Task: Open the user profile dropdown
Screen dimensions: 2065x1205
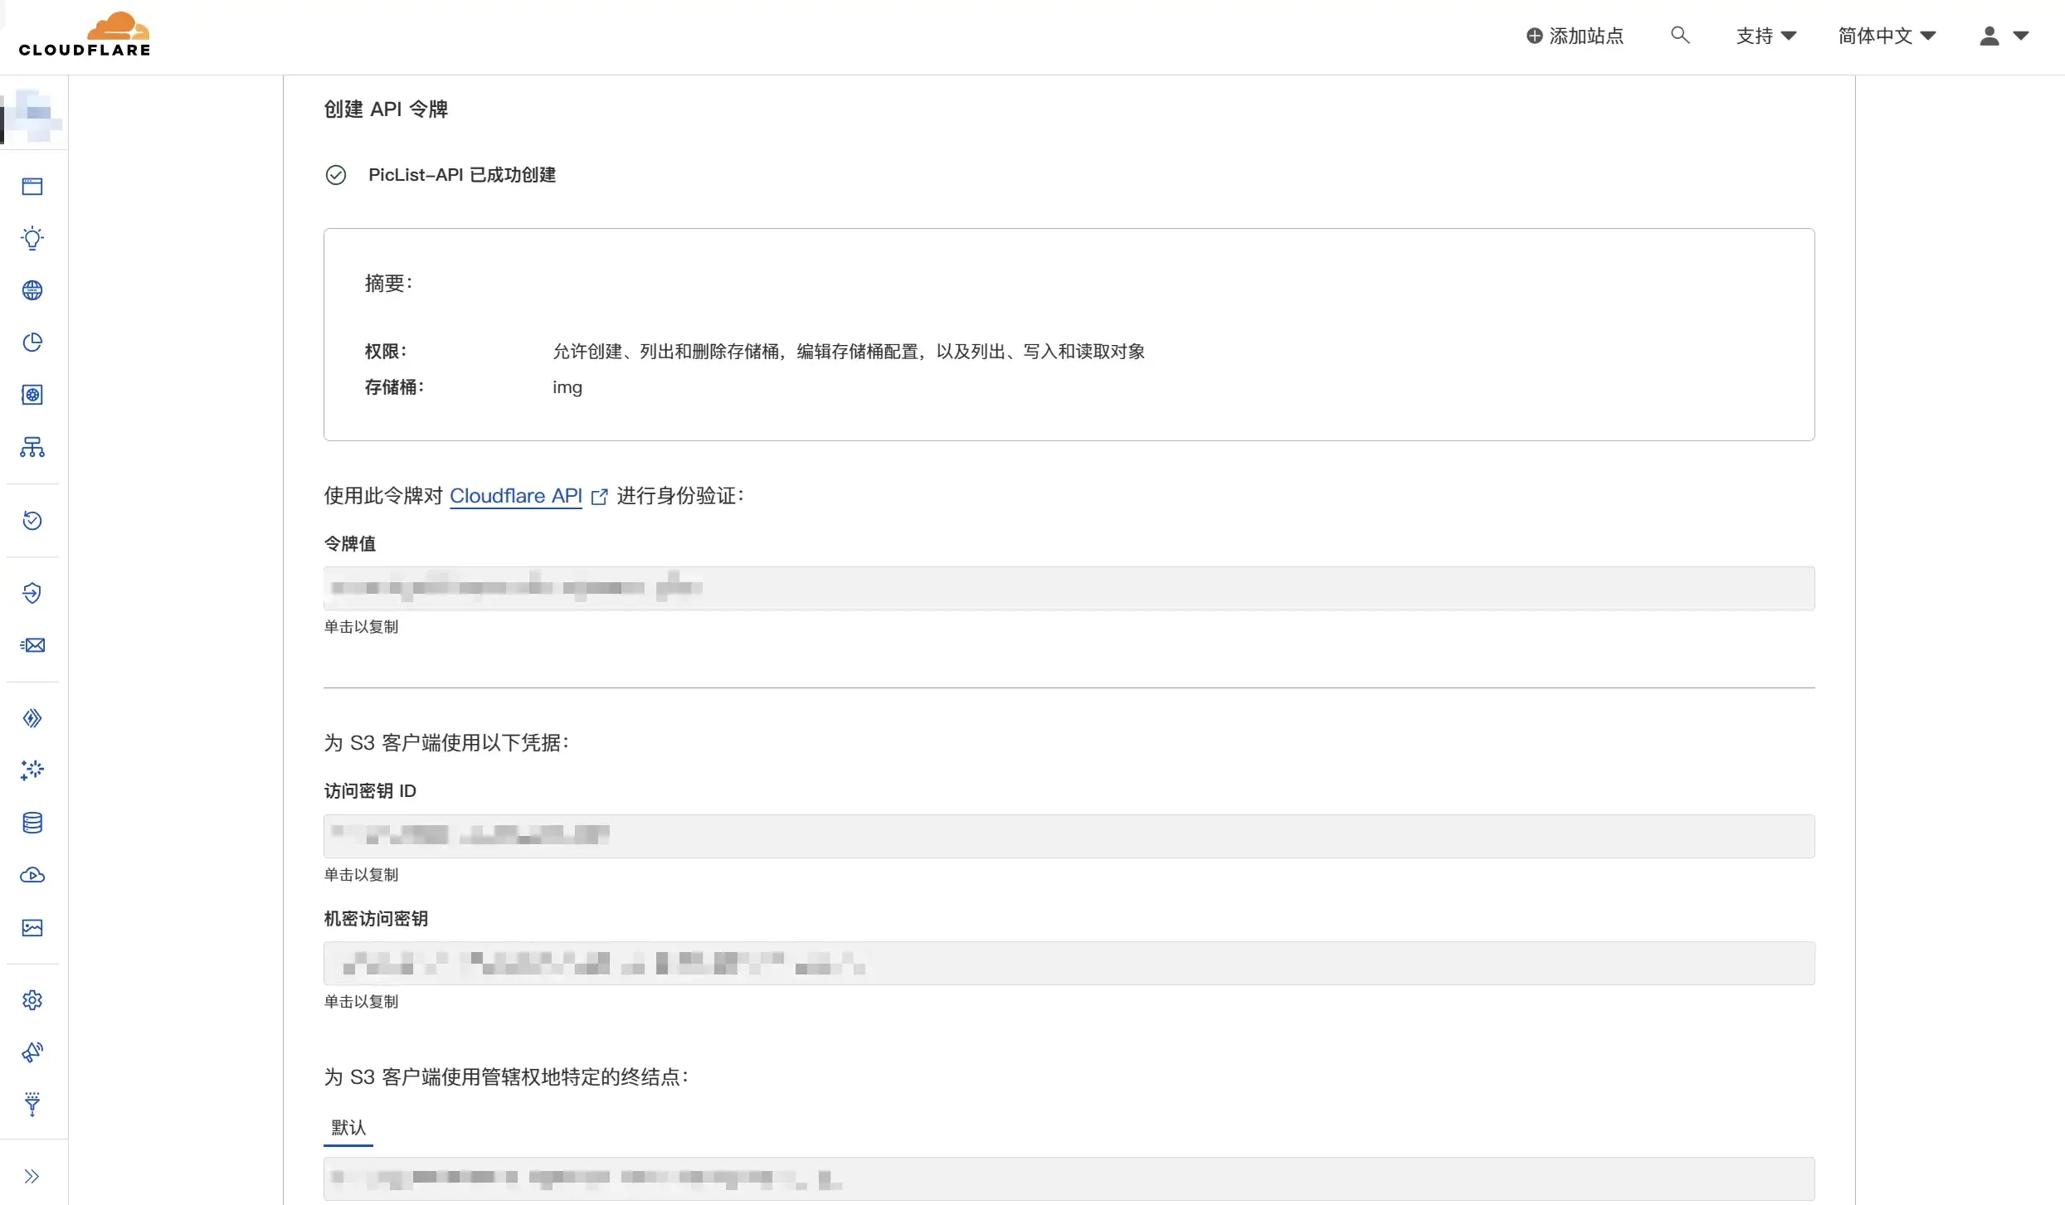Action: click(x=2004, y=36)
